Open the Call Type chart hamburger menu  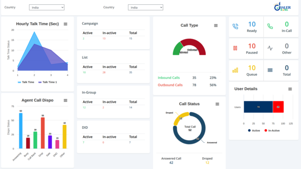pos(216,25)
